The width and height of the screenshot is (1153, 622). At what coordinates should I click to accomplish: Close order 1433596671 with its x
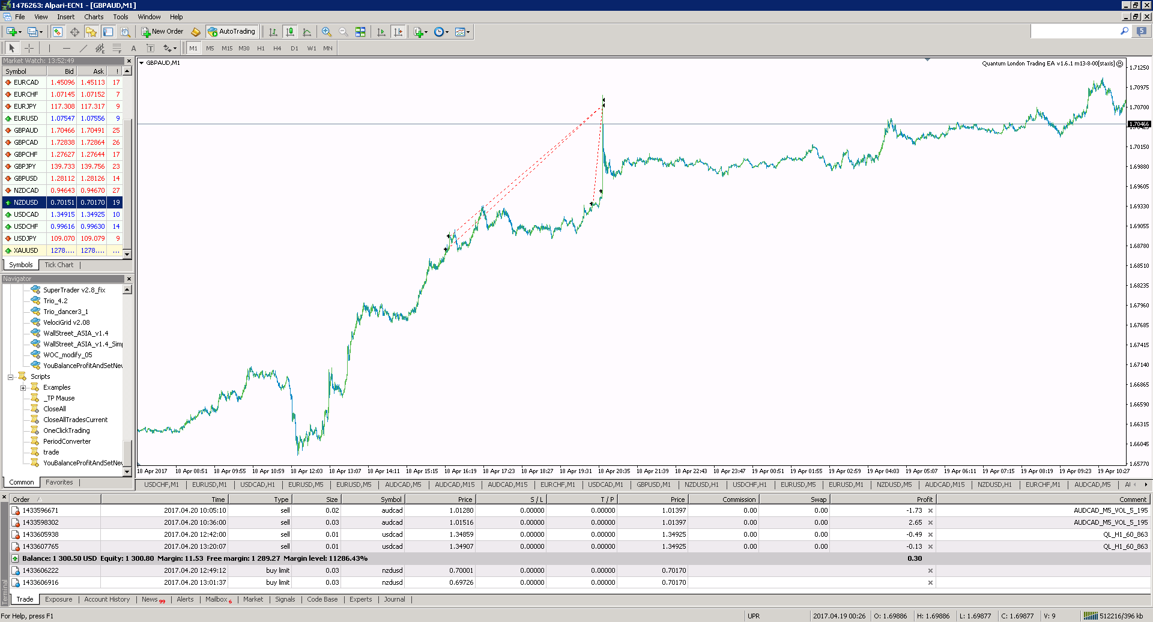tap(930, 511)
